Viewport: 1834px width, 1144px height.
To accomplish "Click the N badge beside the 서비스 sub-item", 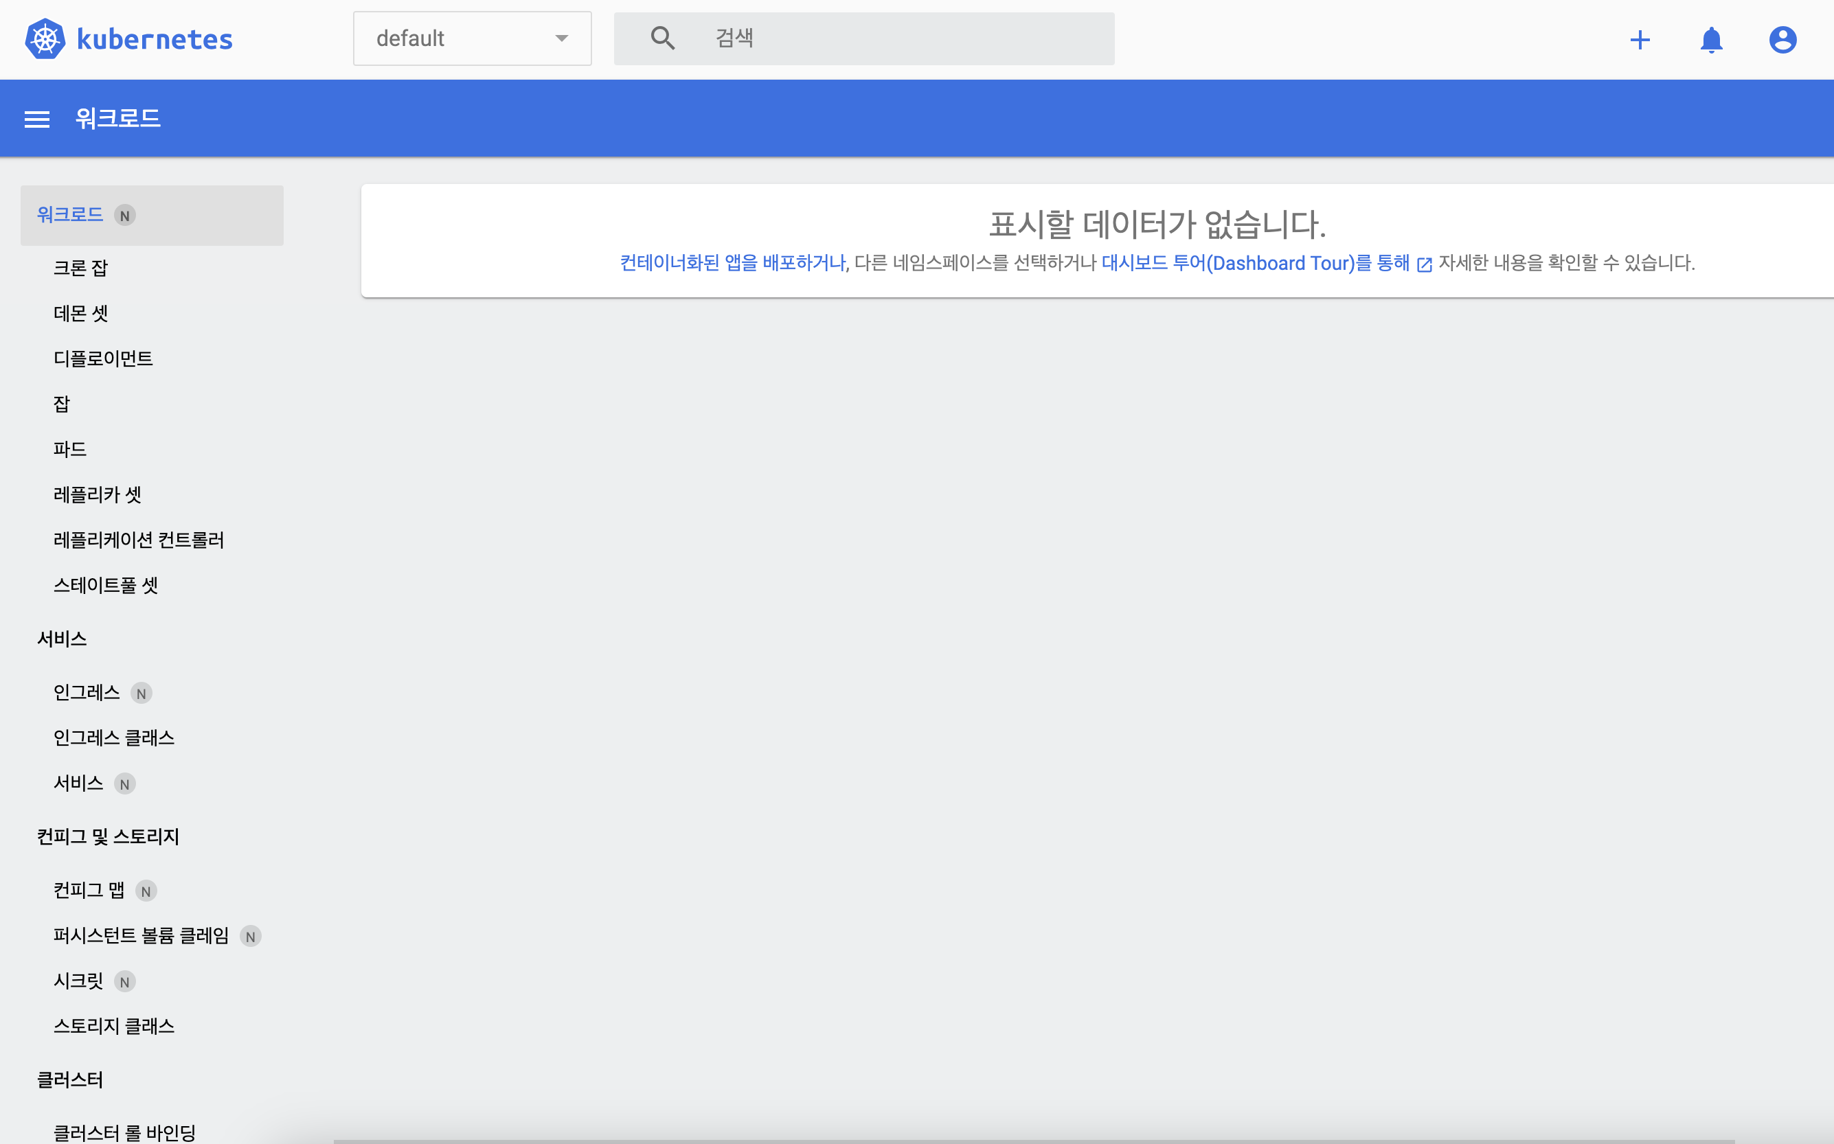I will pyautogui.click(x=125, y=784).
